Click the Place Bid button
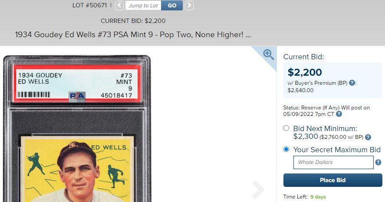 [333, 180]
